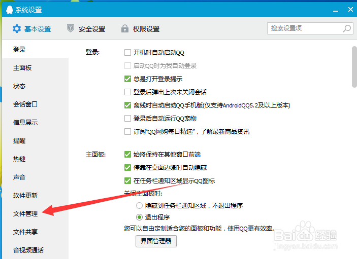Select 文件管理 in the sidebar
Viewport: 357px width, 259px height.
coord(35,213)
